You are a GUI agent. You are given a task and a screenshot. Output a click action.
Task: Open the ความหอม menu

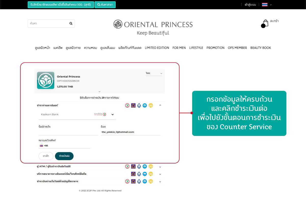[x=91, y=48]
